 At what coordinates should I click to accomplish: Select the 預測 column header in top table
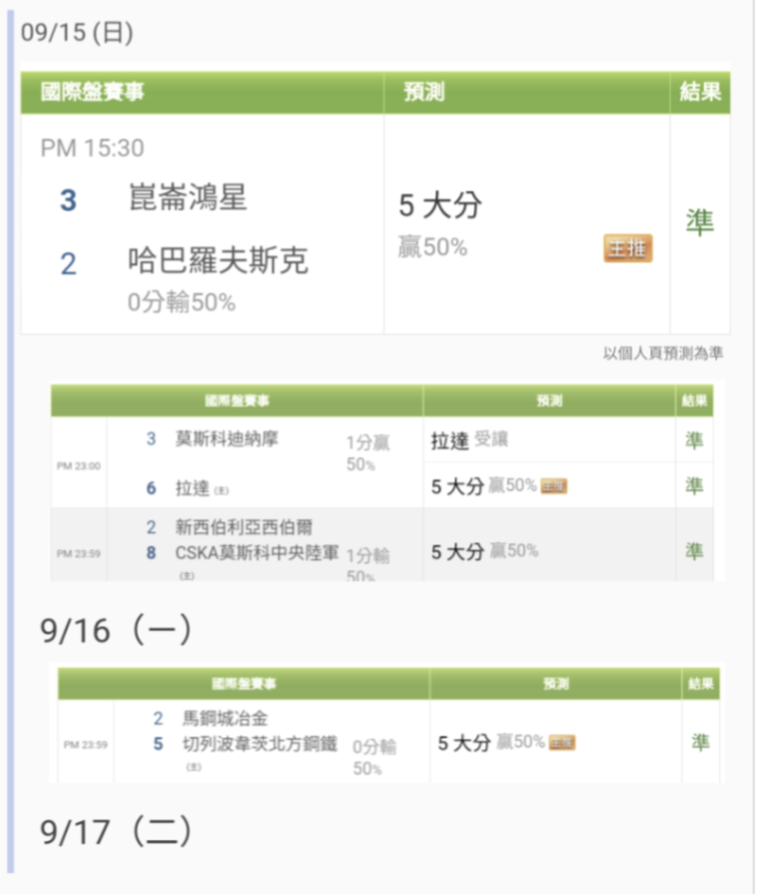pyautogui.click(x=424, y=92)
